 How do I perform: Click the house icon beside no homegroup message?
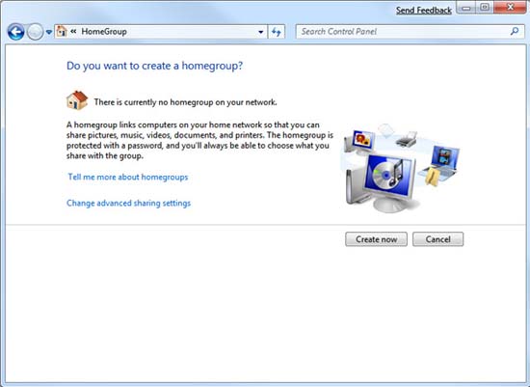[x=77, y=100]
